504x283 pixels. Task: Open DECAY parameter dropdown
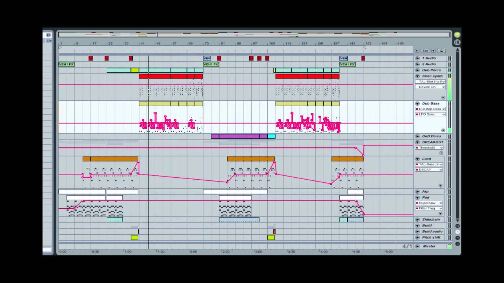pyautogui.click(x=429, y=169)
